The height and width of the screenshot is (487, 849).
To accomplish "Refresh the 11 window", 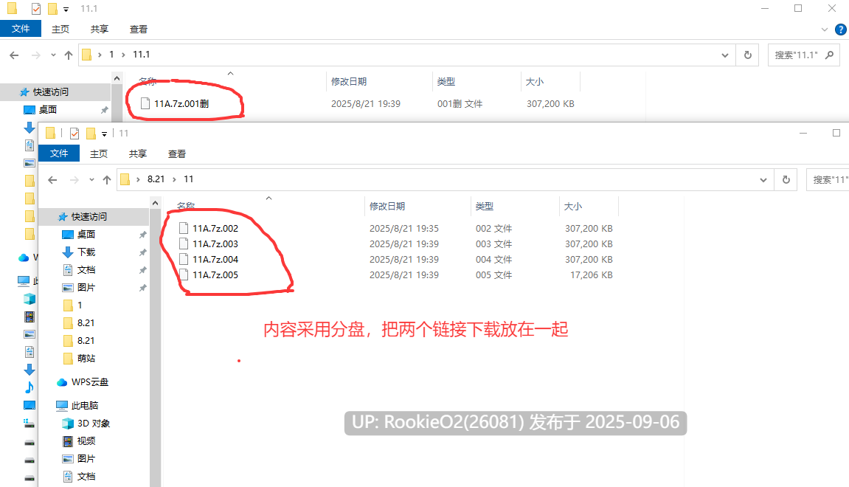I will (x=786, y=179).
